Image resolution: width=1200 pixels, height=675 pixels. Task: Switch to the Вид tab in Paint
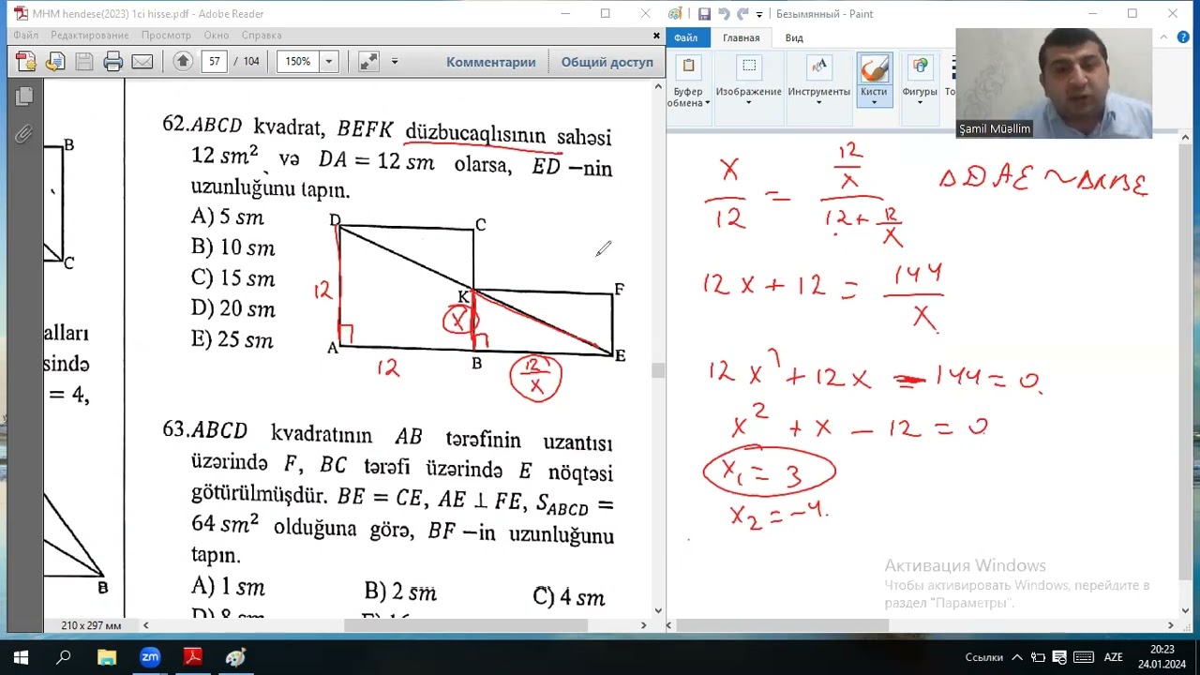[794, 37]
